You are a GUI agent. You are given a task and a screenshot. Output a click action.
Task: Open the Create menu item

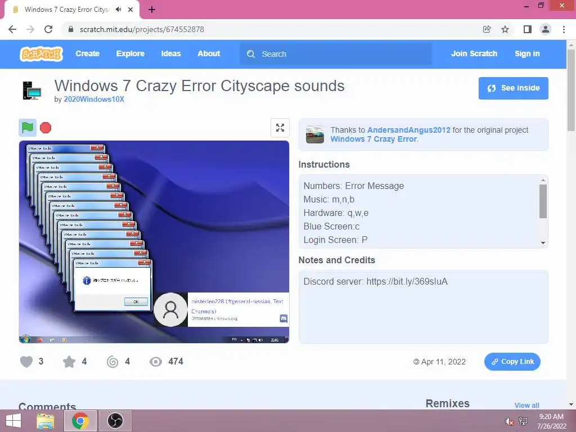pos(87,53)
